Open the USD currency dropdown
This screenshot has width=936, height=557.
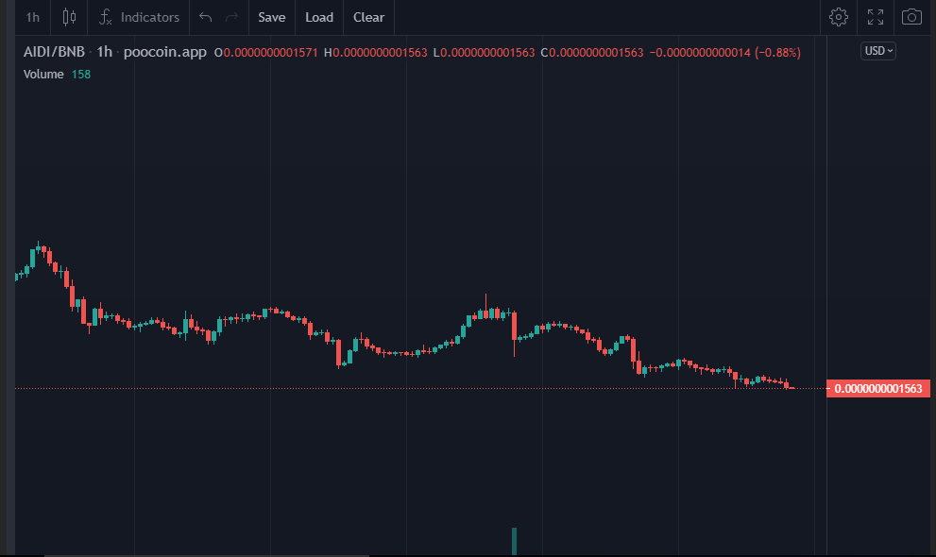click(x=878, y=51)
